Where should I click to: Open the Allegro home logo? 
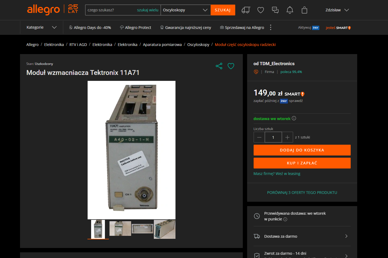point(43,10)
